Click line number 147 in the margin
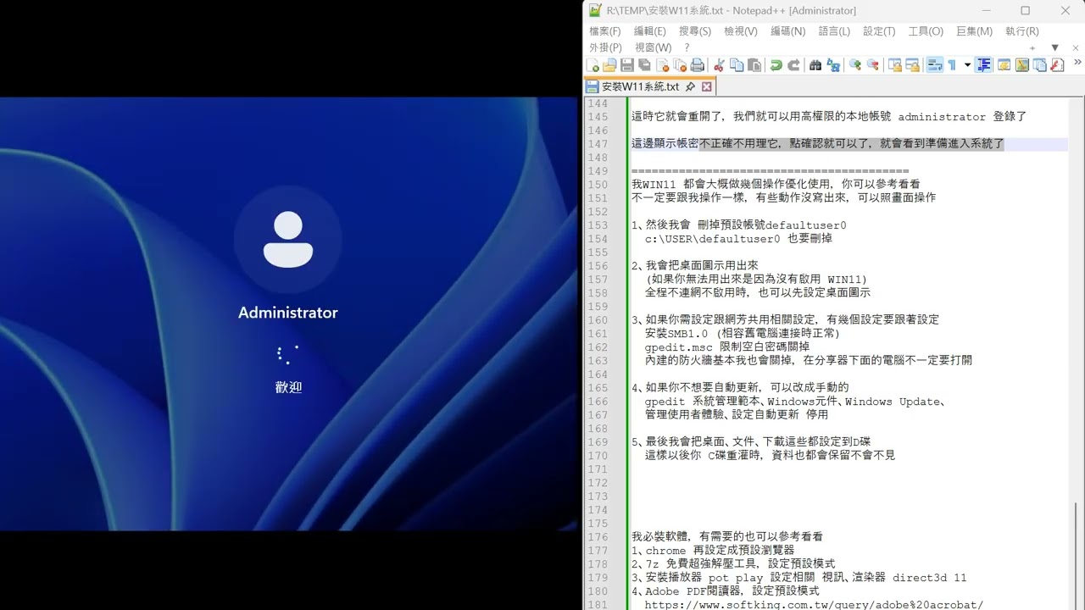The height and width of the screenshot is (610, 1085). [598, 144]
